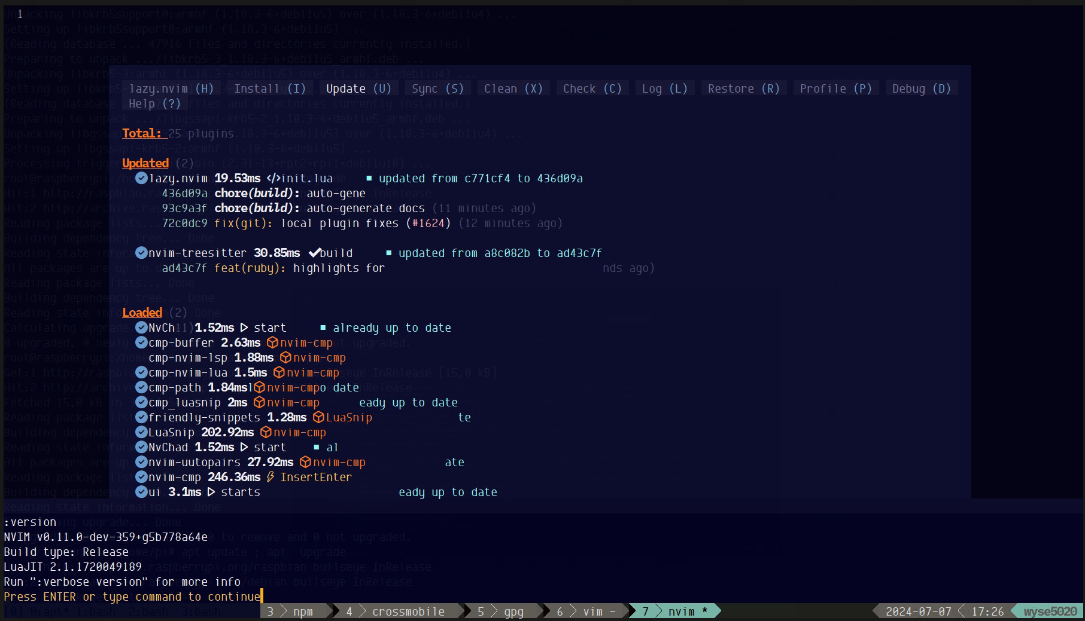Viewport: 1085px width, 621px height.
Task: Click 'updated from c771cf4 to 436d09a' status
Action: 481,178
